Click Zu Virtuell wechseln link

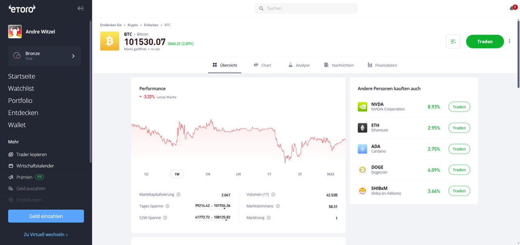46,234
